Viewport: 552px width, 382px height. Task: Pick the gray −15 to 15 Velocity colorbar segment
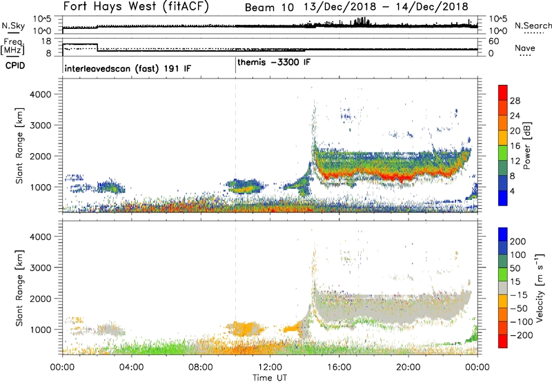503,288
